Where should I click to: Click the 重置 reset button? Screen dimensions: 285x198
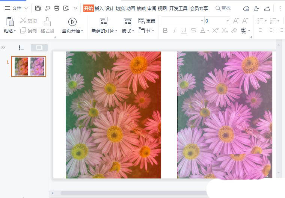point(147,21)
